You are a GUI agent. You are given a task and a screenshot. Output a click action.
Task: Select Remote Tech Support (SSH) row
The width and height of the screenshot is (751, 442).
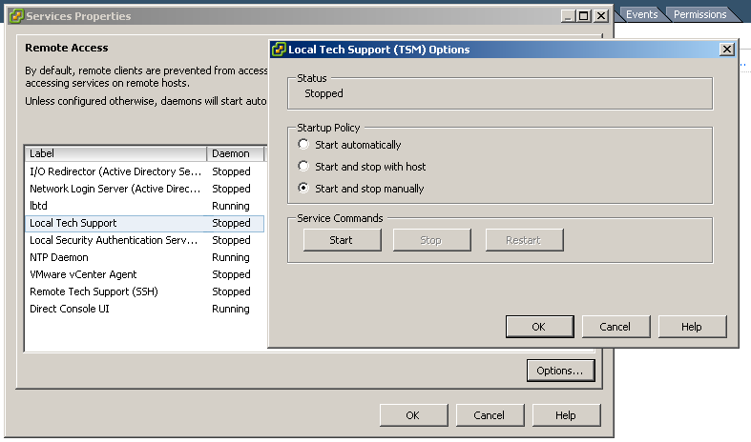[x=144, y=291]
